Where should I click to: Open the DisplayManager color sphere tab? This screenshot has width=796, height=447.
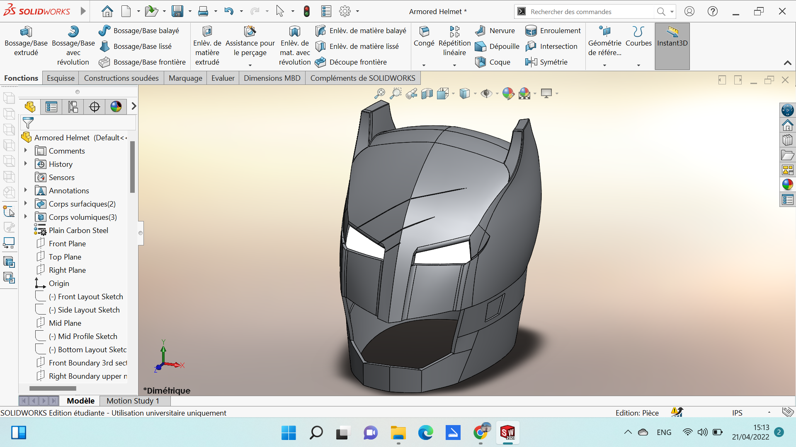(116, 107)
